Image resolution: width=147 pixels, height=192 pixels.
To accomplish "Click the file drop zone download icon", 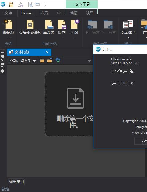I will [x=75, y=98].
